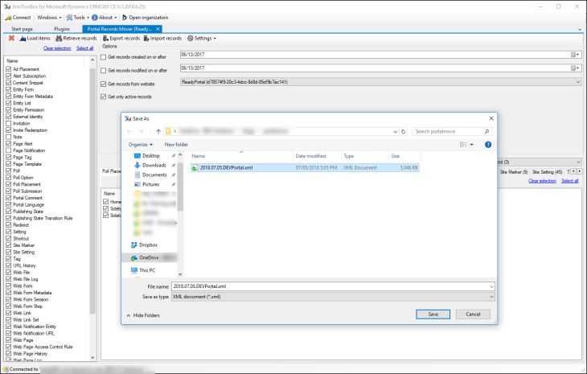Toggle the Ad Placement checkbox

click(9, 69)
